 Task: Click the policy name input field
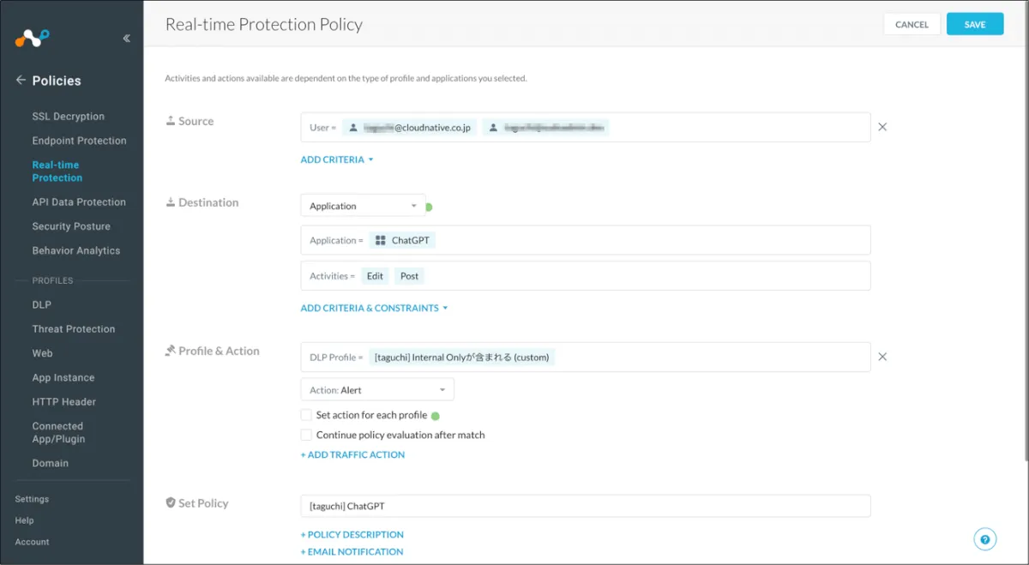coord(585,507)
